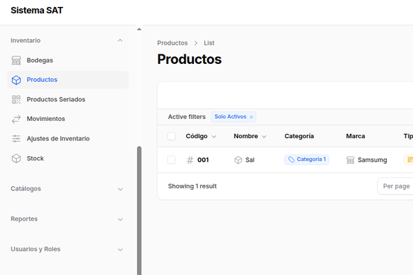The width and height of the screenshot is (413, 275).
Task: Remove the Solo Activos filter
Action: tap(252, 117)
